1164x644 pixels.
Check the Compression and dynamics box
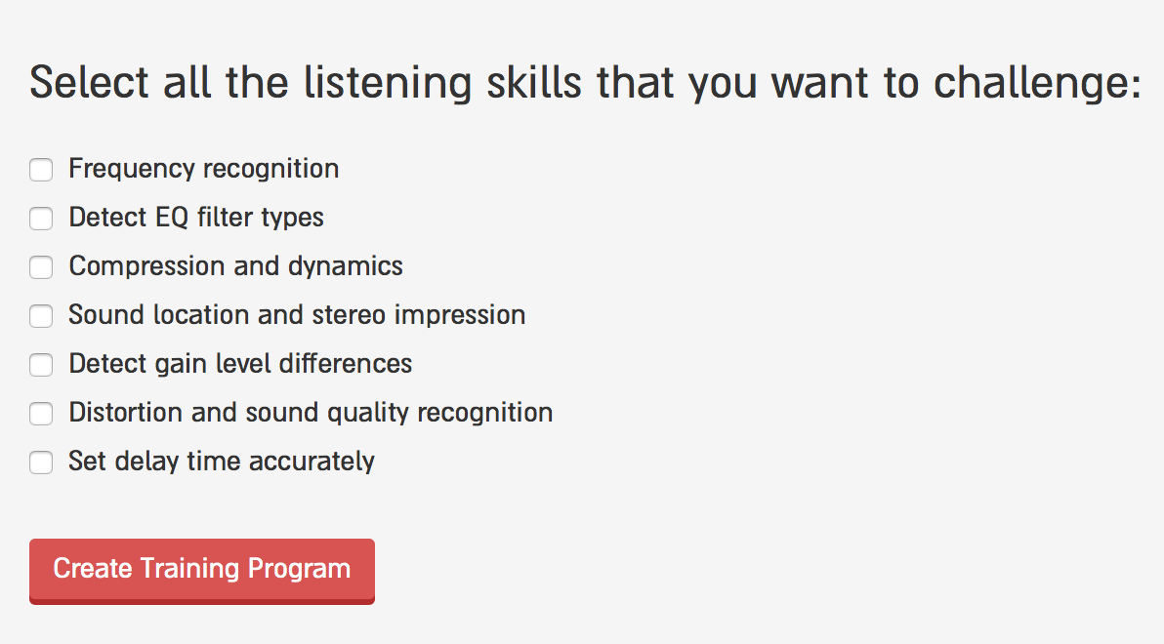pos(41,267)
